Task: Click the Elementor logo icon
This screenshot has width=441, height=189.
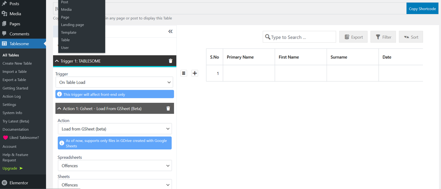Action: (x=4, y=183)
